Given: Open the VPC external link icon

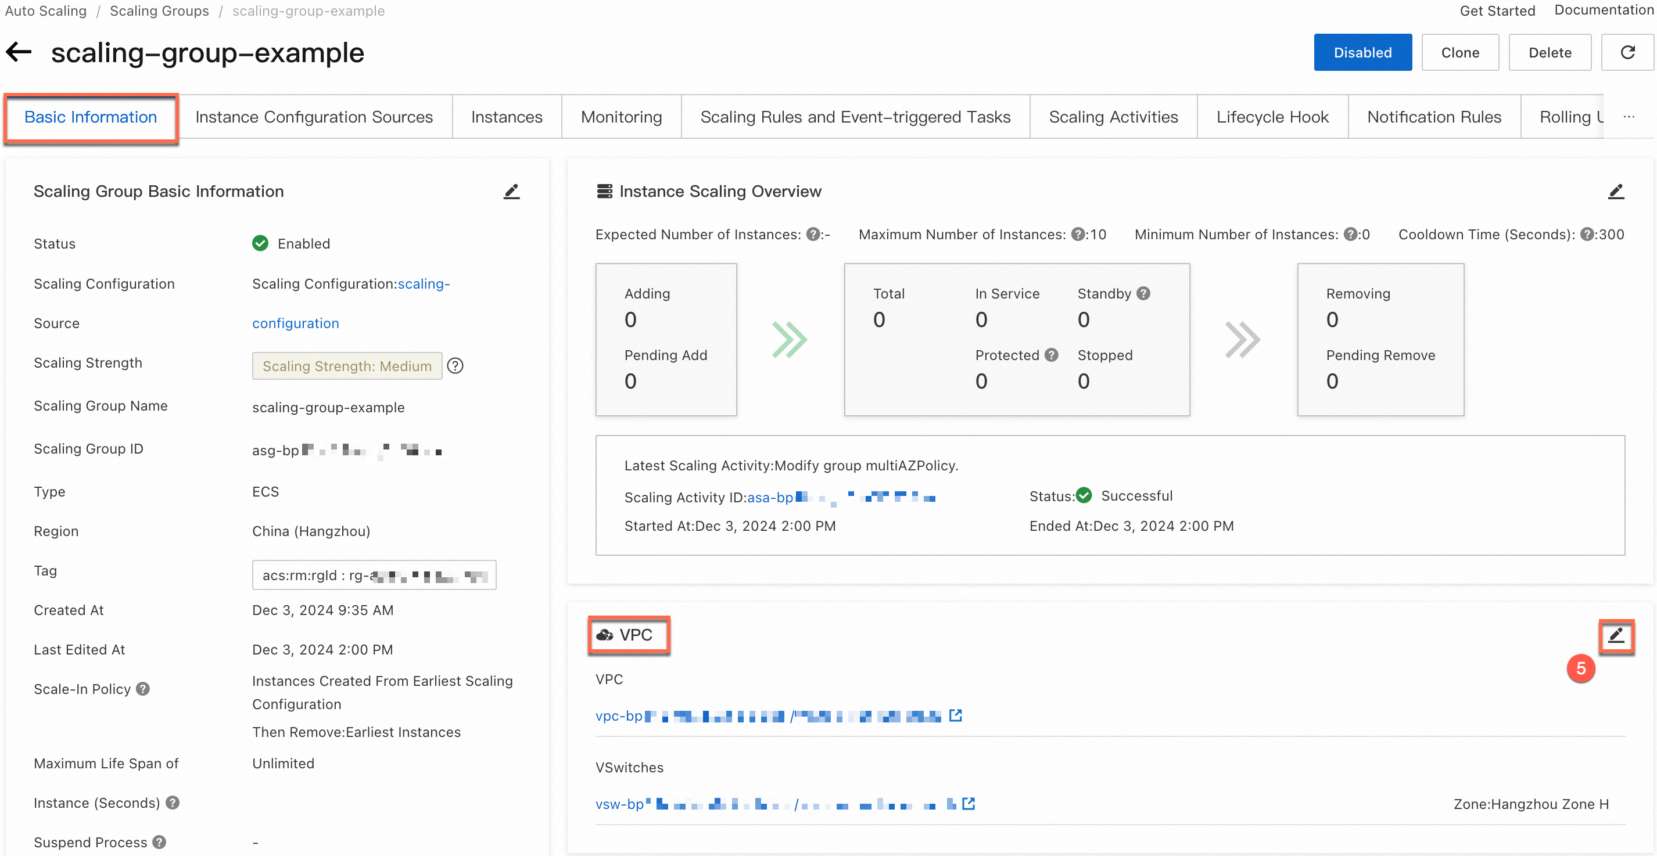Looking at the screenshot, I should pyautogui.click(x=956, y=715).
